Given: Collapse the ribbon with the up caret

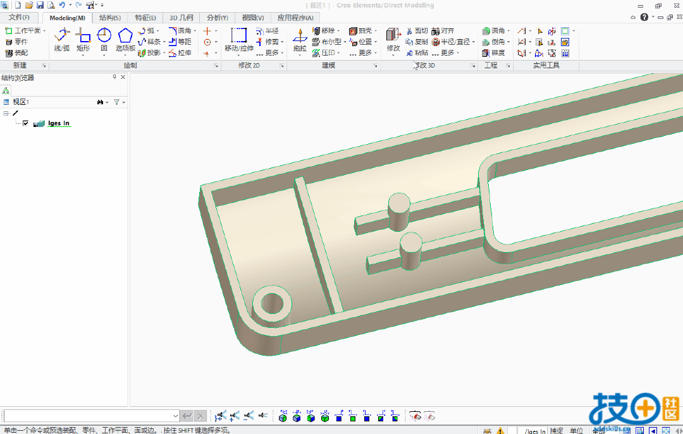Looking at the screenshot, I should [x=633, y=18].
